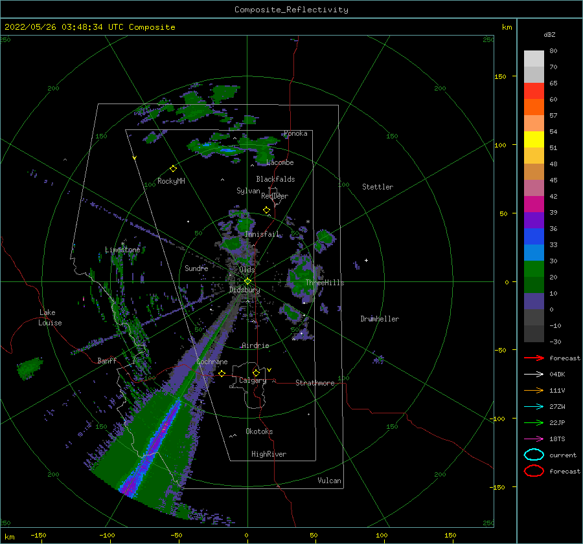583x544 pixels.
Task: Click the Drumheller town label
Action: tap(380, 319)
